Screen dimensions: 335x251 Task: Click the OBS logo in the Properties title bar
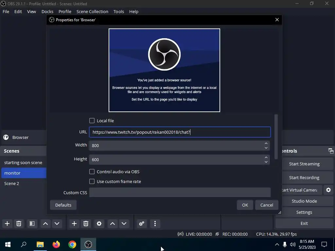tap(51, 20)
